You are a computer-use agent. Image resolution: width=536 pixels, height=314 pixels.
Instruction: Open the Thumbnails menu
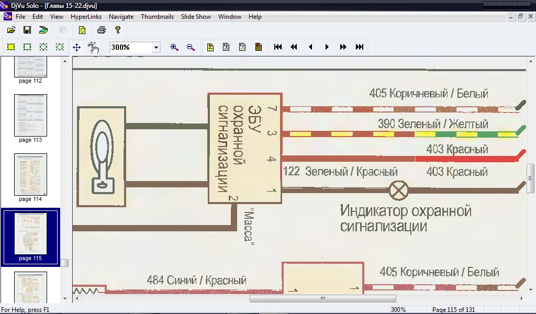pyautogui.click(x=157, y=17)
